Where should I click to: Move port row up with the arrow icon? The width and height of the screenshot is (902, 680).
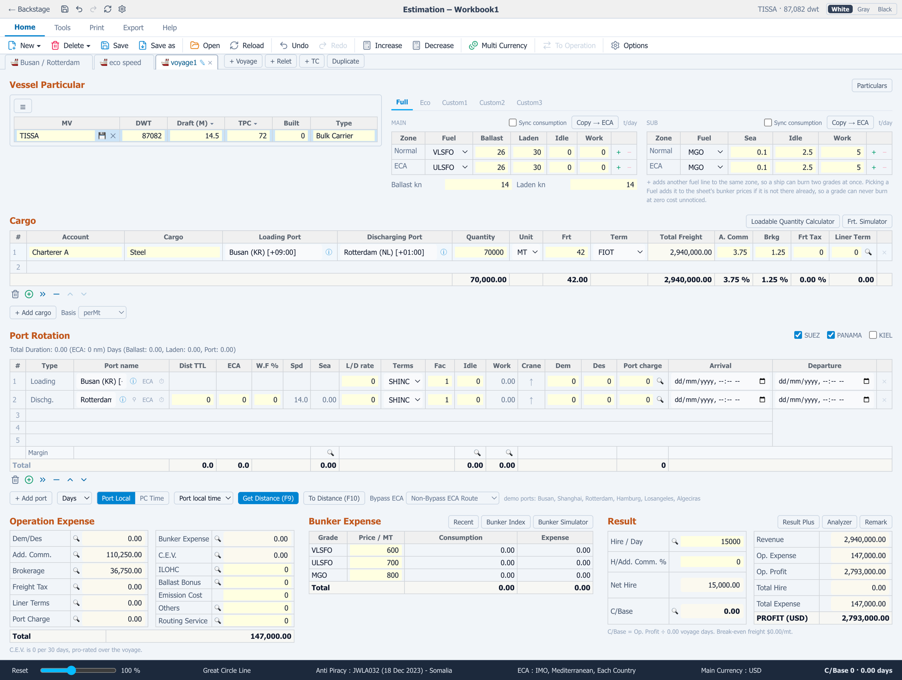[x=70, y=480]
